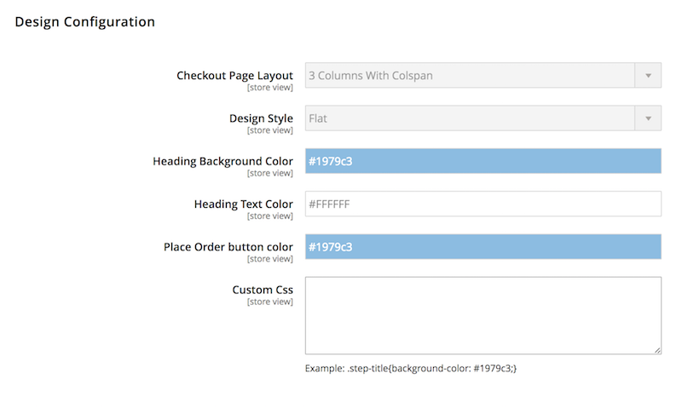Click '[store view]' scope under Checkout Page Layout
The image size is (682, 420).
coord(270,88)
